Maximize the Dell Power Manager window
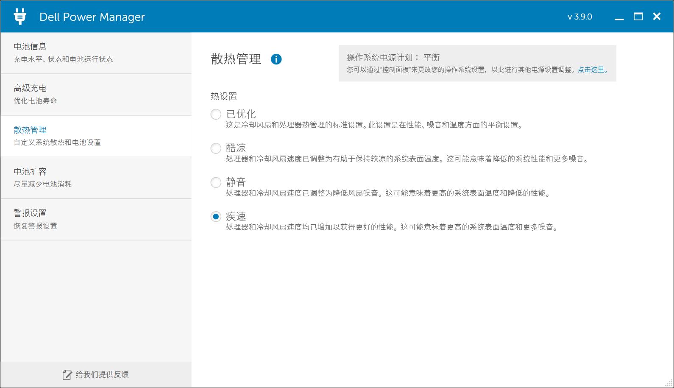This screenshot has width=674, height=388. click(638, 17)
